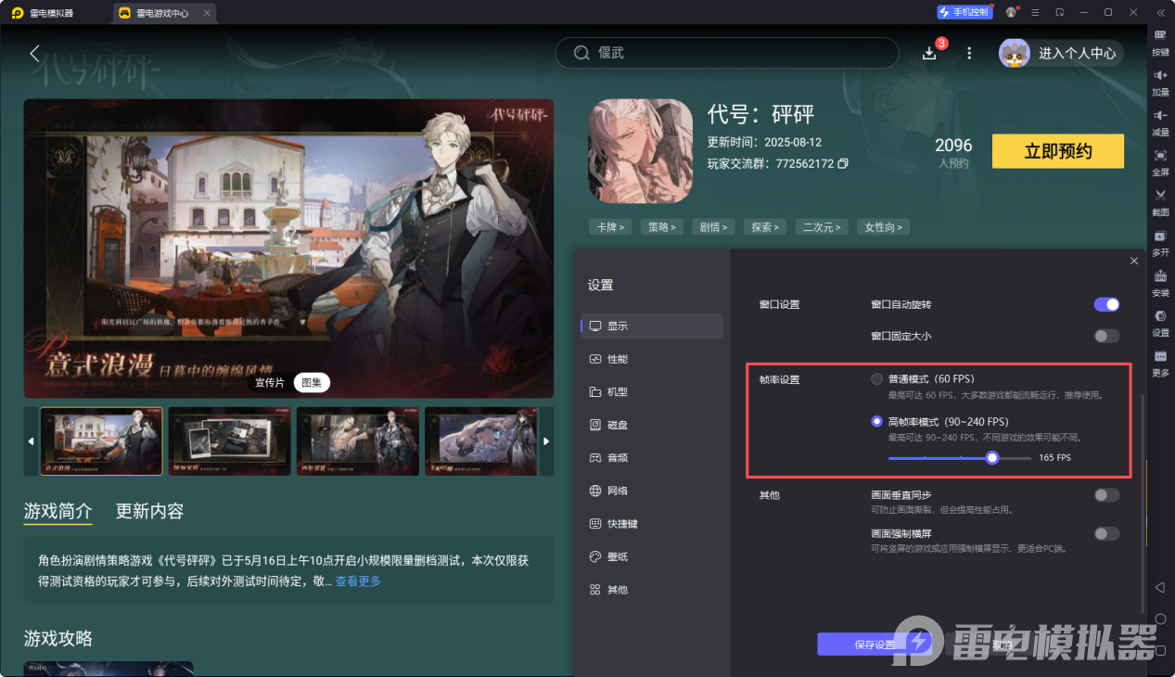Click the 安装 install icon
The width and height of the screenshot is (1175, 677).
point(1161,278)
